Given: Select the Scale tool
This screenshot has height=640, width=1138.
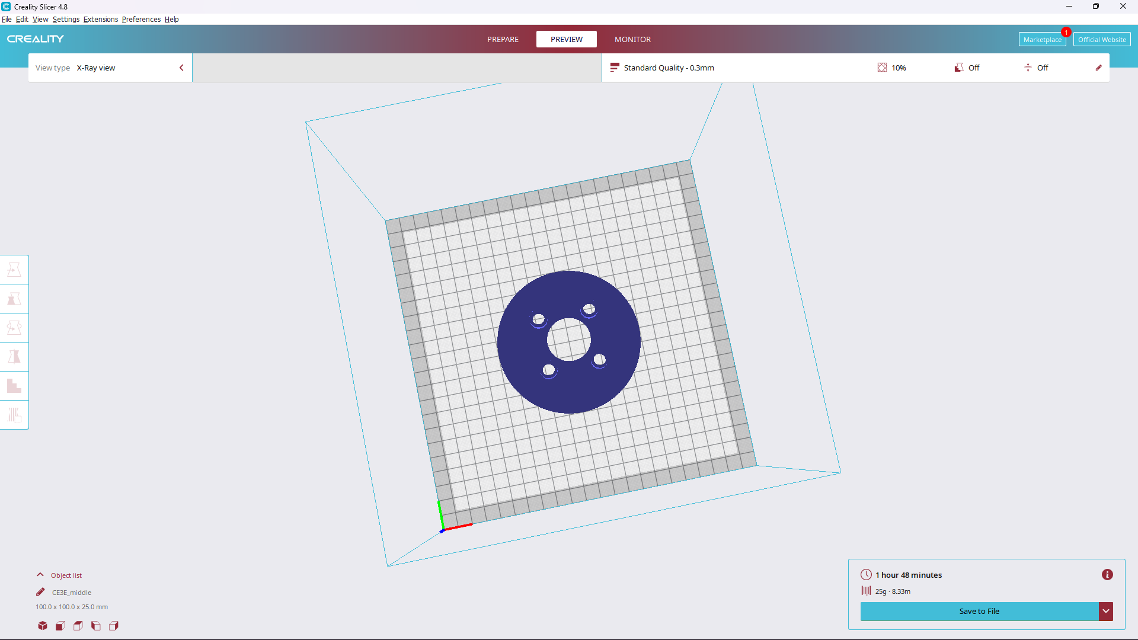Looking at the screenshot, I should [x=14, y=299].
